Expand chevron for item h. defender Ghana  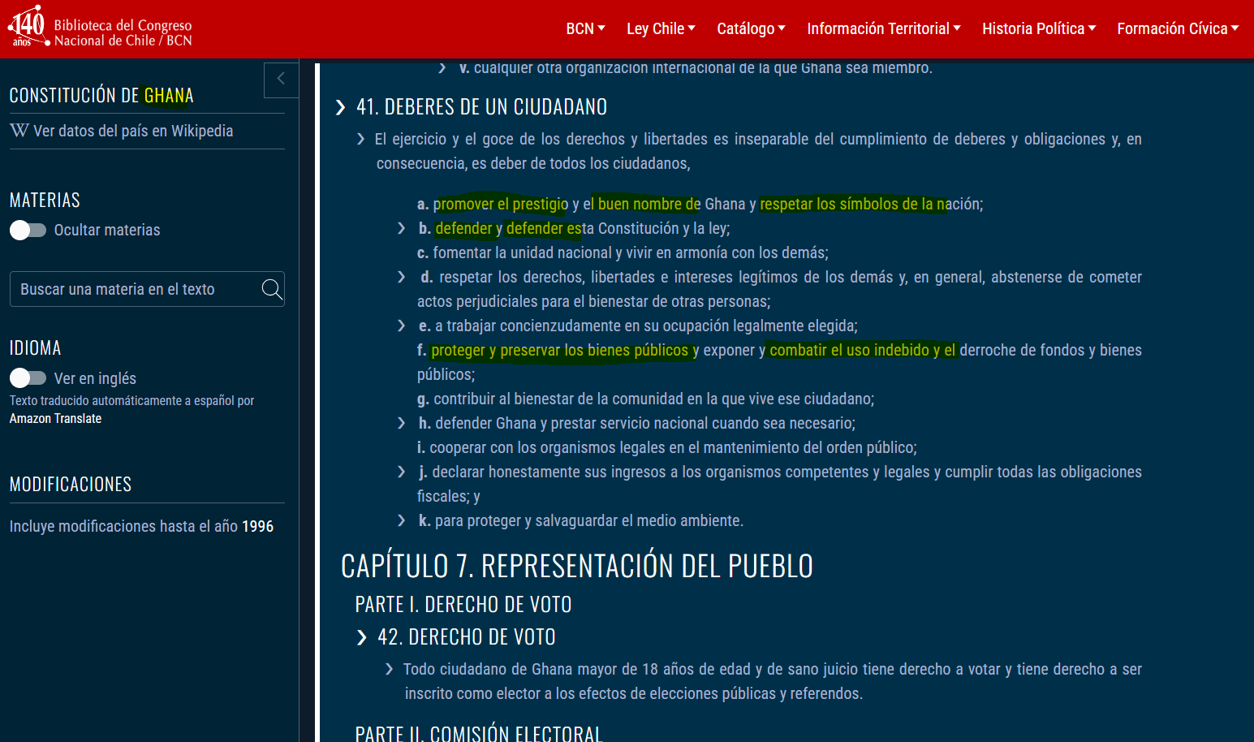401,423
